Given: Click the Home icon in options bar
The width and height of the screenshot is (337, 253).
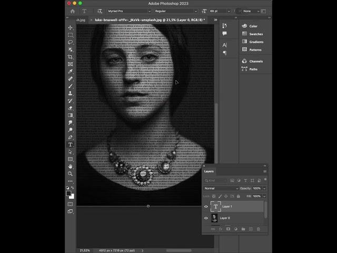Looking at the screenshot, I should pos(73,11).
